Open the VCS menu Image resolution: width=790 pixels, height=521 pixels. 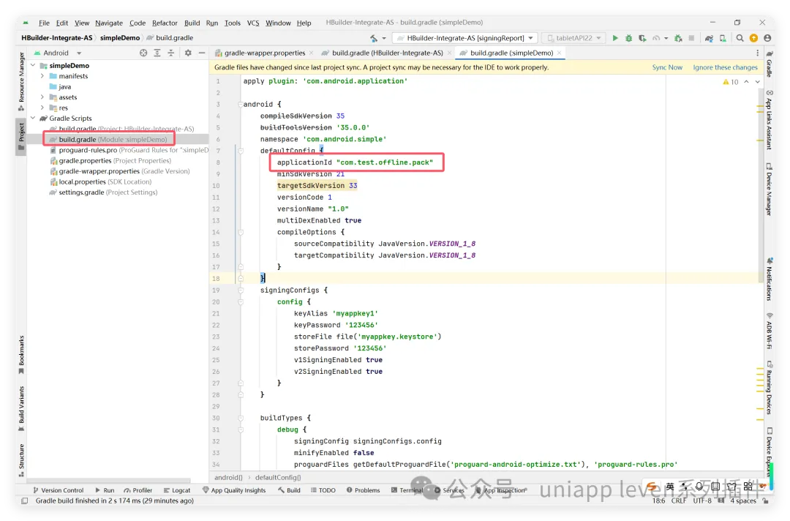point(253,23)
